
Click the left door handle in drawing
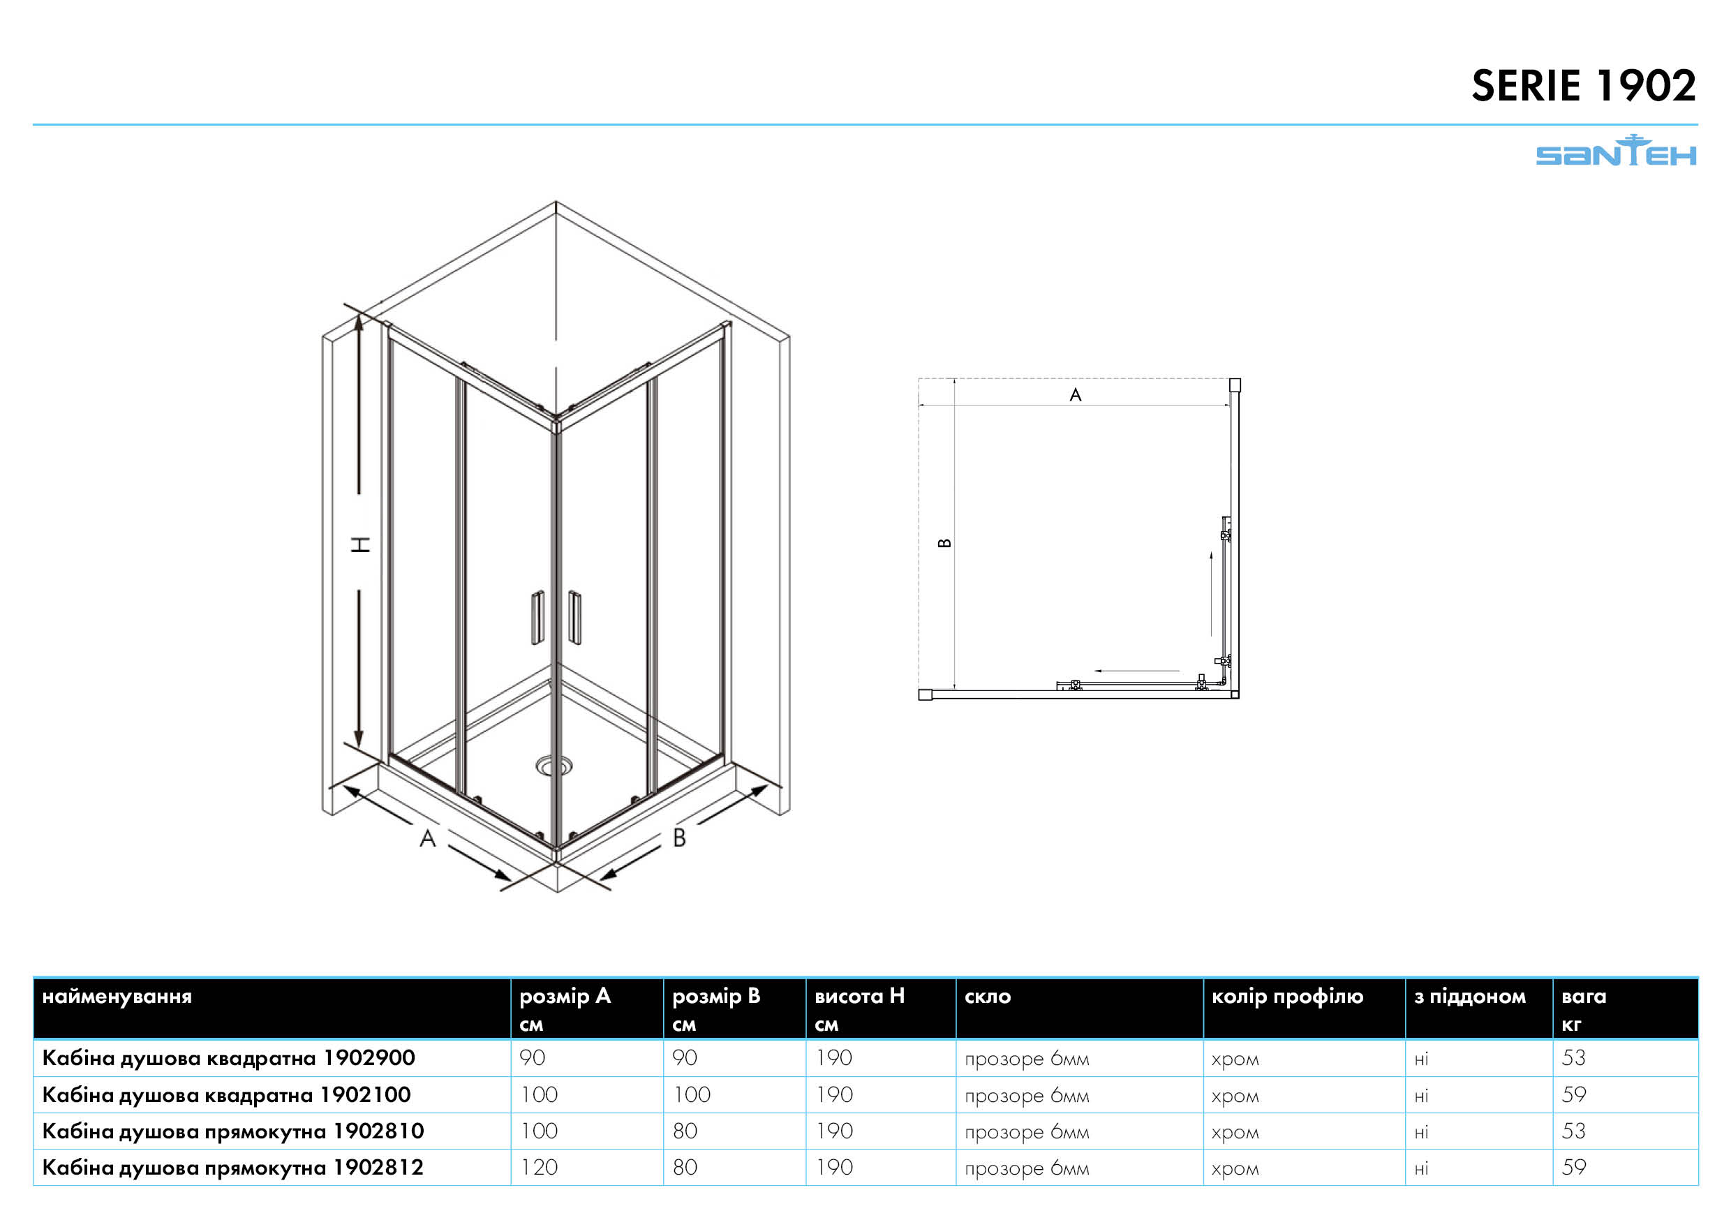coord(537,618)
